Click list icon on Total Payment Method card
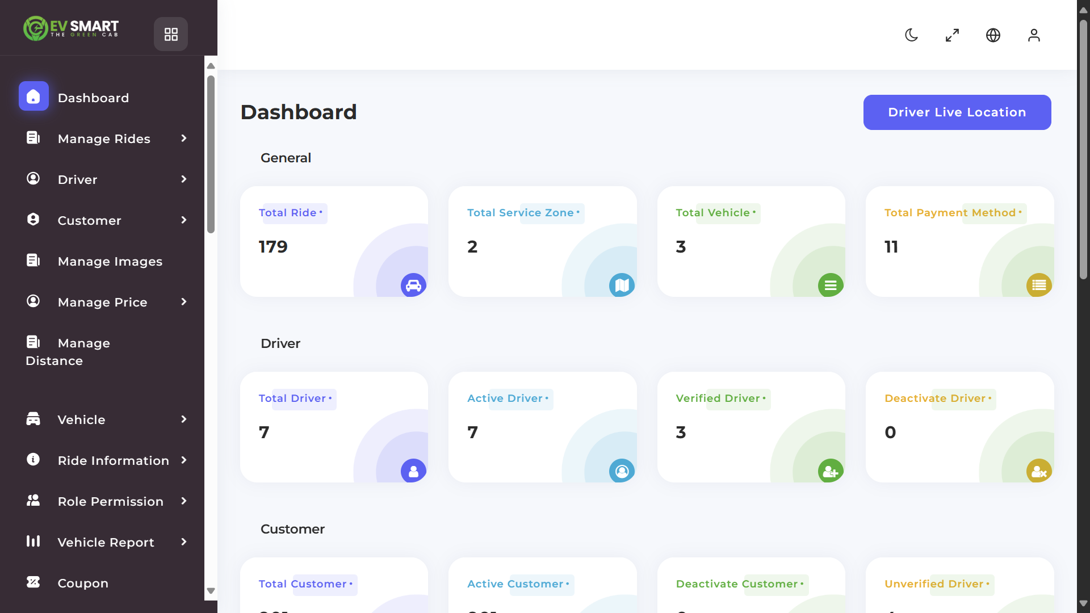This screenshot has height=613, width=1090. coord(1039,285)
